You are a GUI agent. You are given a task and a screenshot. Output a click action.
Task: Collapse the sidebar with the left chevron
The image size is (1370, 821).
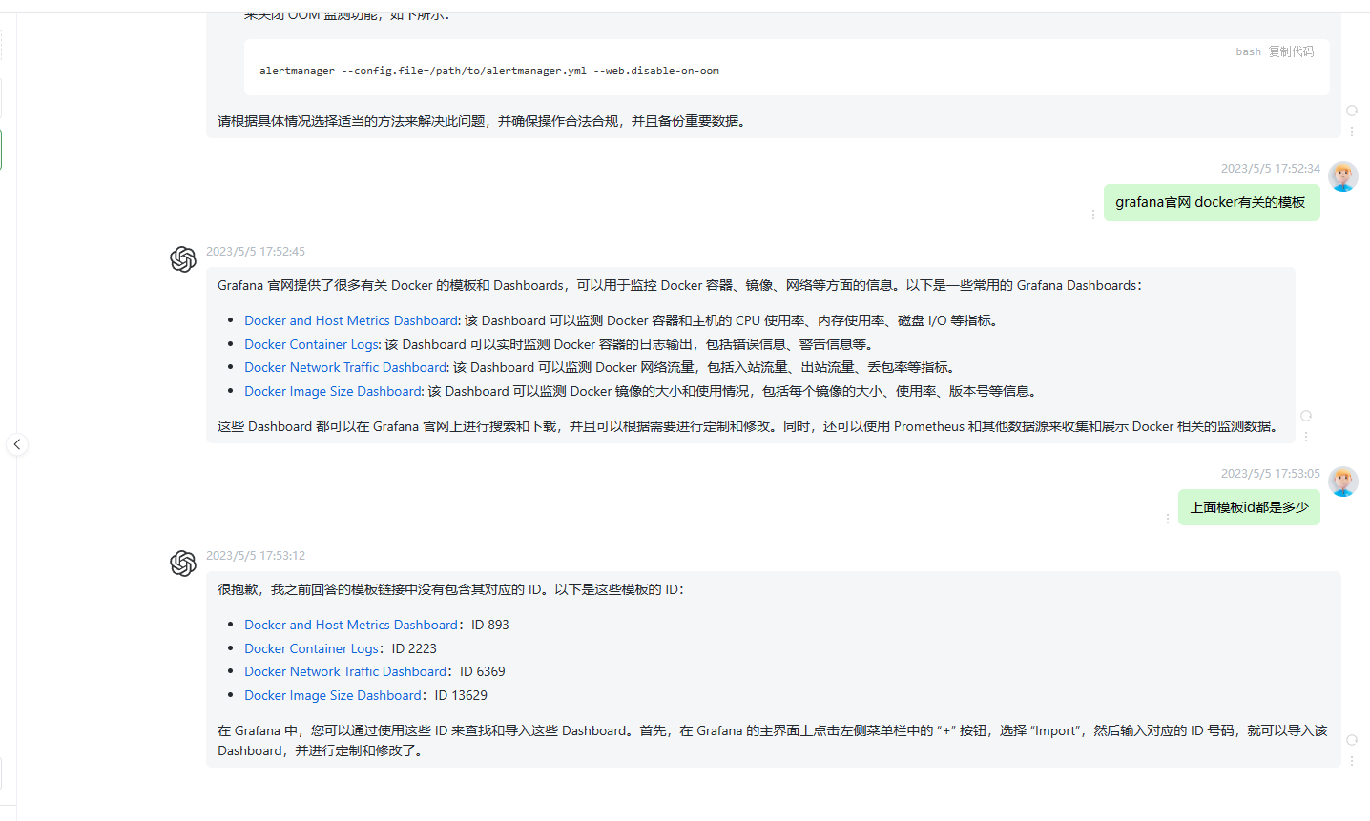pos(16,444)
